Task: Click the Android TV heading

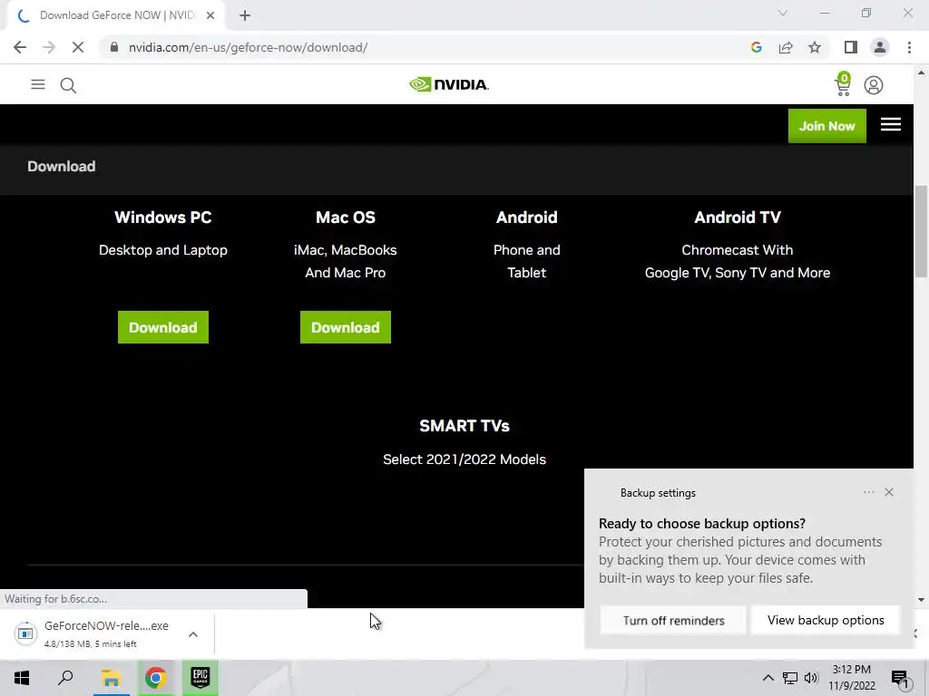Action: (737, 217)
